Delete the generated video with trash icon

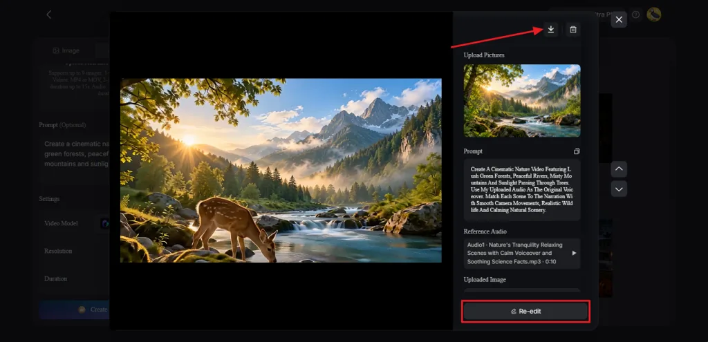point(573,29)
